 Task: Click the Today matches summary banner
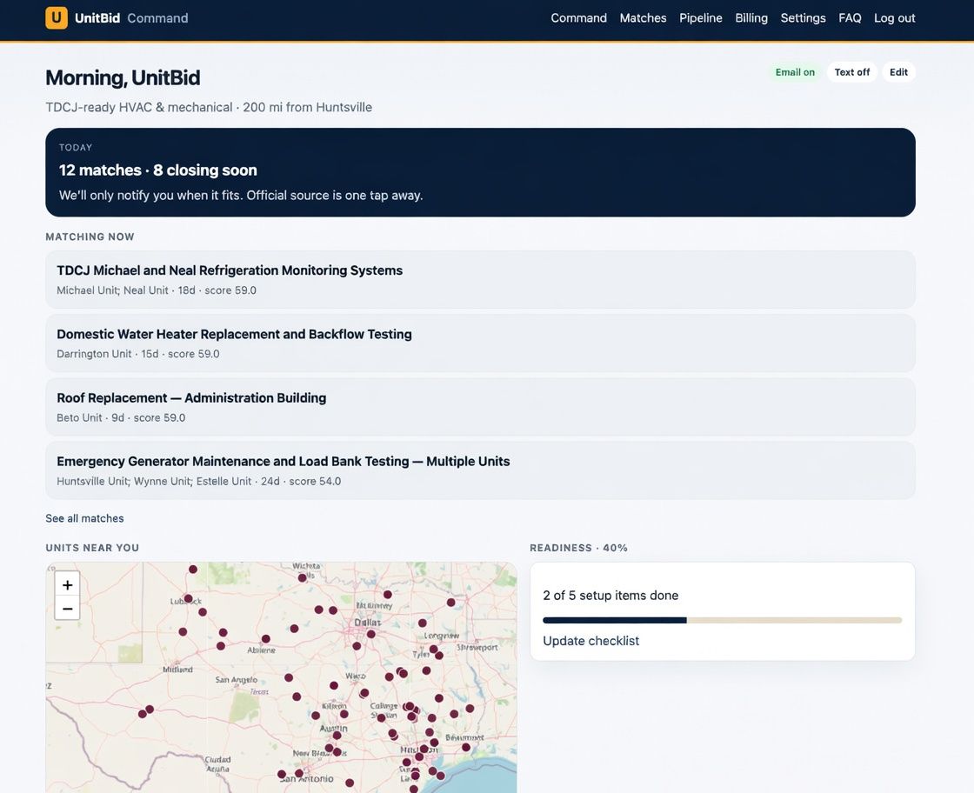[480, 172]
